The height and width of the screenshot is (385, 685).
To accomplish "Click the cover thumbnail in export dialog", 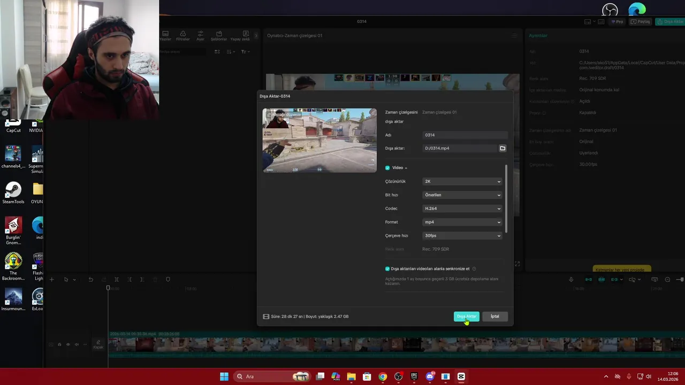I will click(x=319, y=140).
